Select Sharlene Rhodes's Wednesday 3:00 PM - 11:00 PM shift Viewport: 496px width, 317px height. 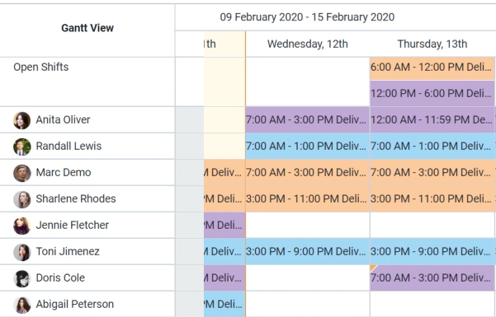click(307, 198)
